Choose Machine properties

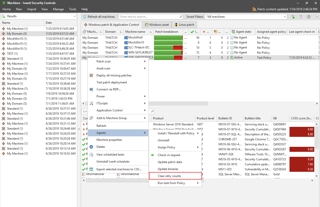pos(118,140)
